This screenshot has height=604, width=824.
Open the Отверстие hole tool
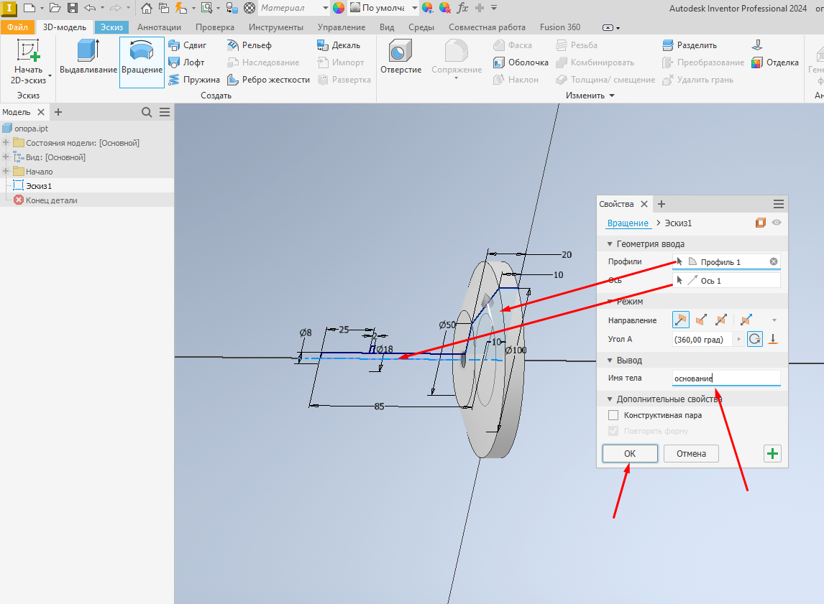[400, 57]
